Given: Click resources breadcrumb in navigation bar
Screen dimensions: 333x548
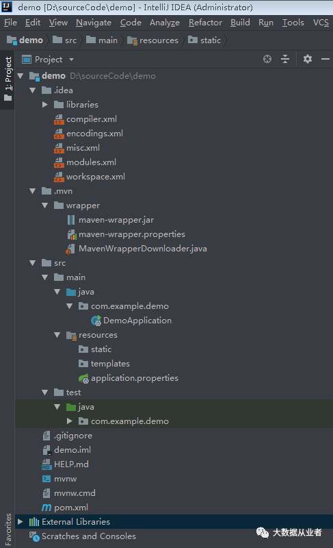Looking at the screenshot, I should point(153,40).
